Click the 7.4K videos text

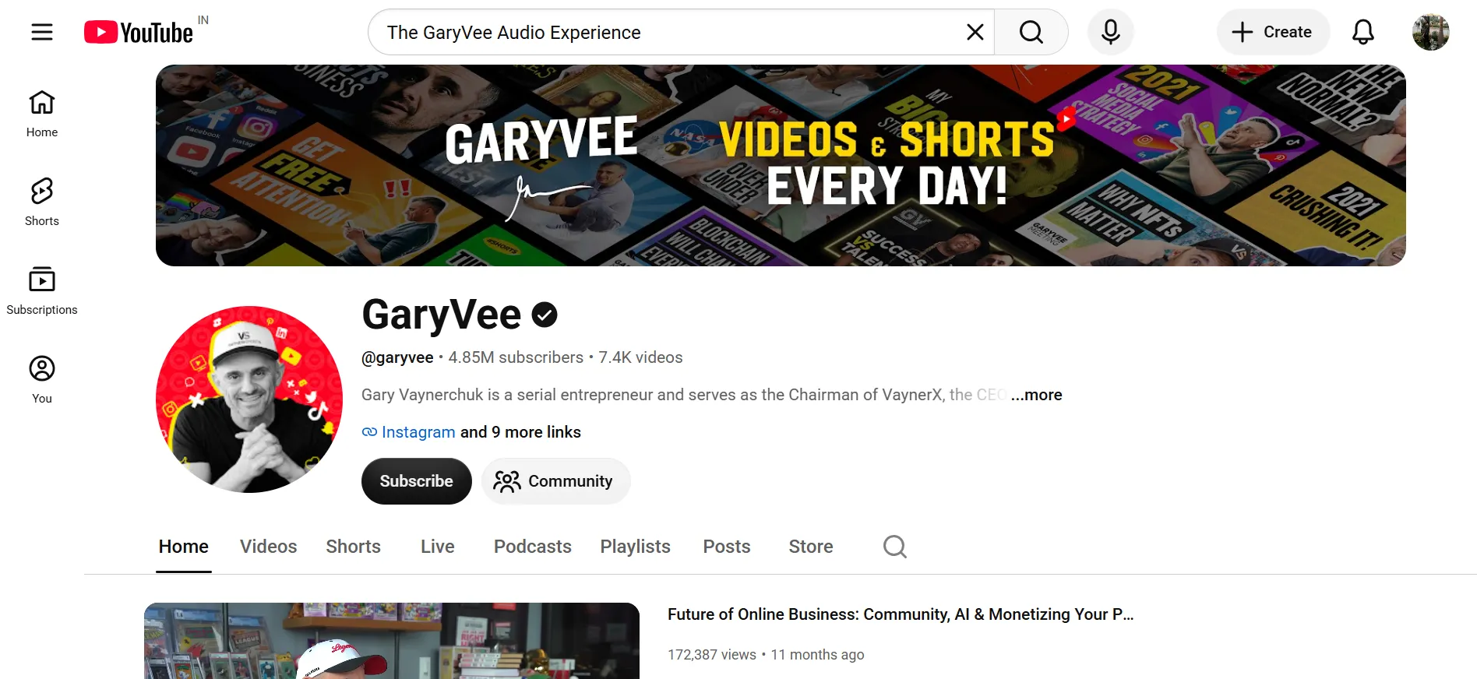coord(640,357)
